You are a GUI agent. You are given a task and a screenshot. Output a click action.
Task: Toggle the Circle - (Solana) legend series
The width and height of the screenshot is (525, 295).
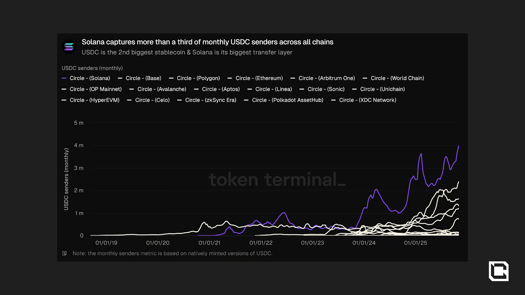point(90,78)
